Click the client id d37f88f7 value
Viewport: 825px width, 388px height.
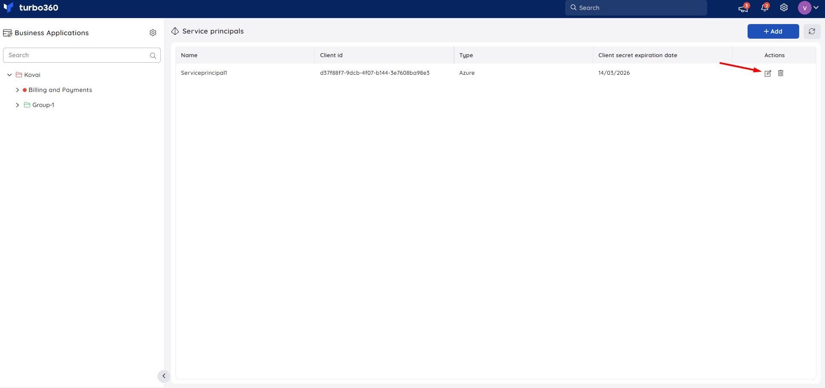click(375, 73)
